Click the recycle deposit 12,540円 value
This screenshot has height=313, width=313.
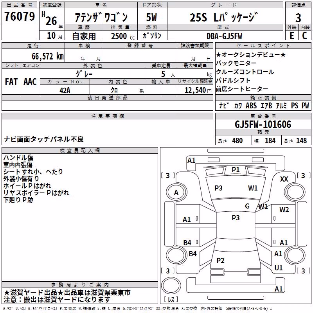[x=198, y=90]
